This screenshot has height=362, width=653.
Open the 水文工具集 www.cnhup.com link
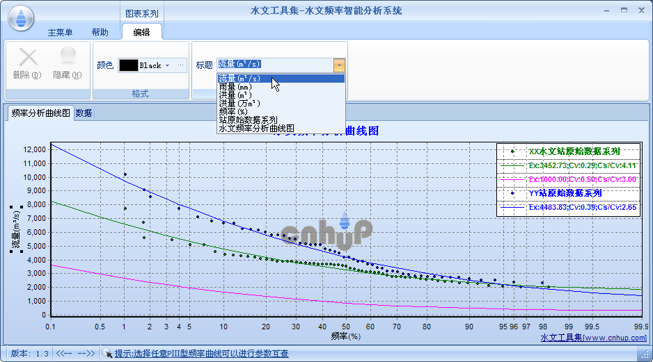pos(593,338)
